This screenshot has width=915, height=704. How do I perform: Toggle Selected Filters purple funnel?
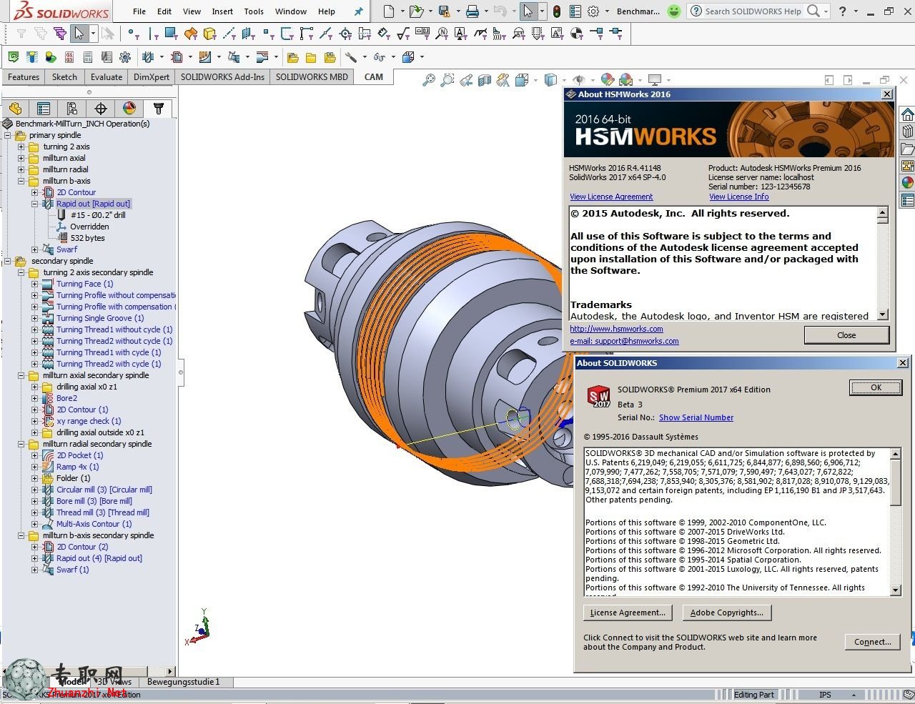coord(60,34)
